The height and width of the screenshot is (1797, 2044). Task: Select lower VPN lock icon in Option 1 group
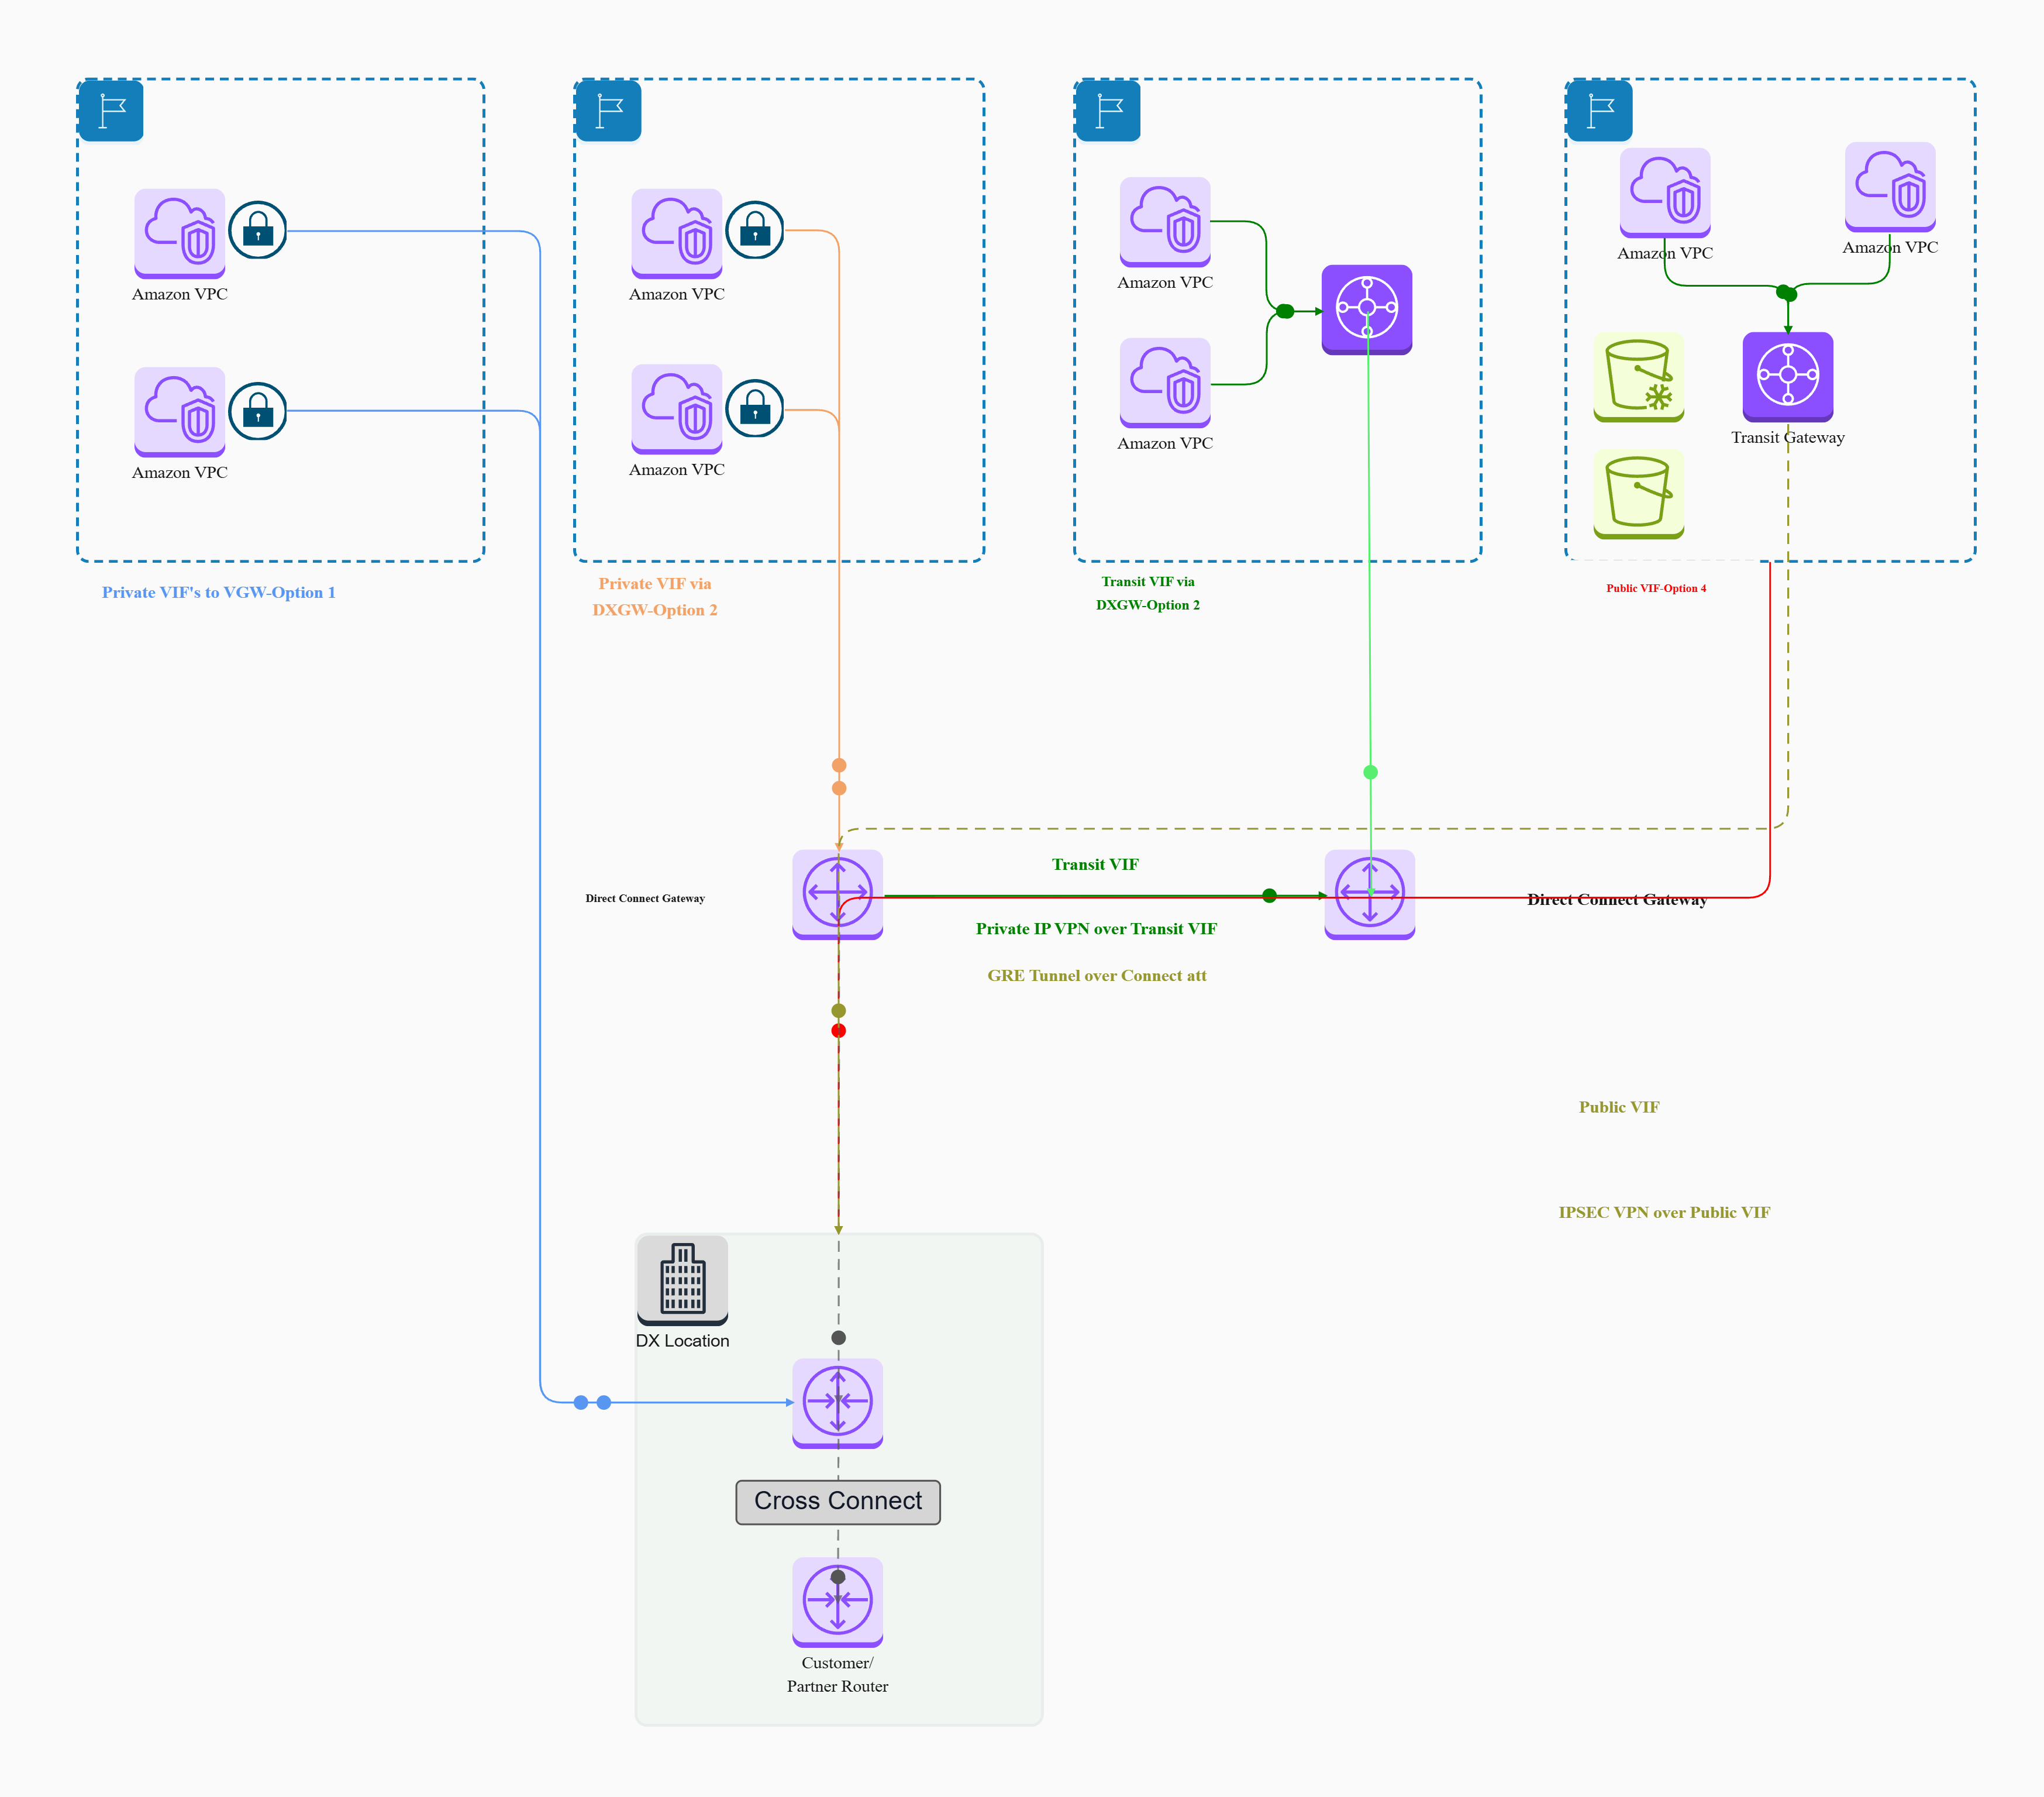click(258, 411)
